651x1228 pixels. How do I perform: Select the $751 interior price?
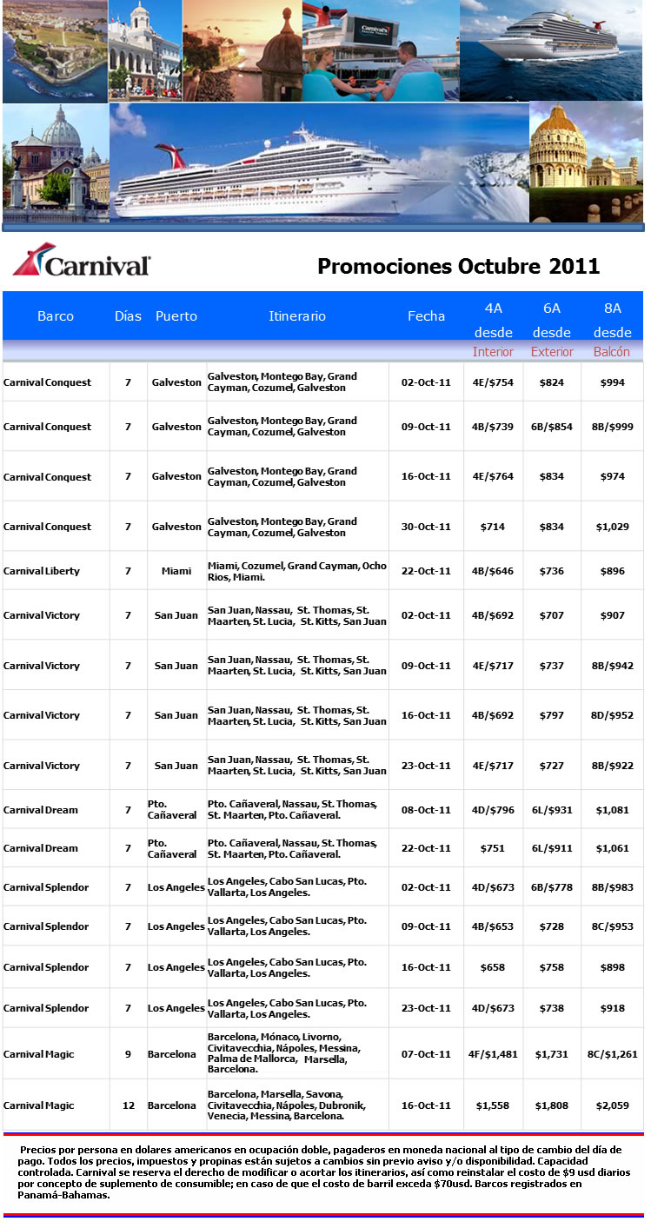click(493, 848)
